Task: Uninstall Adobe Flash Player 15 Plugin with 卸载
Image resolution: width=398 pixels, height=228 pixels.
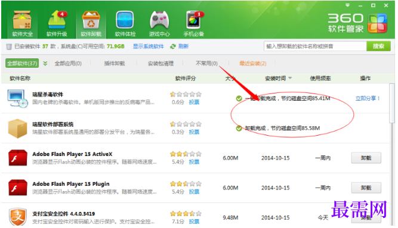Action: (366, 188)
